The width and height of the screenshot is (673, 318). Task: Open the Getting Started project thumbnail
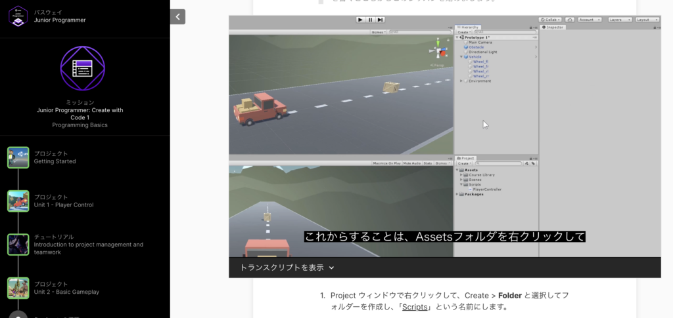click(x=18, y=157)
